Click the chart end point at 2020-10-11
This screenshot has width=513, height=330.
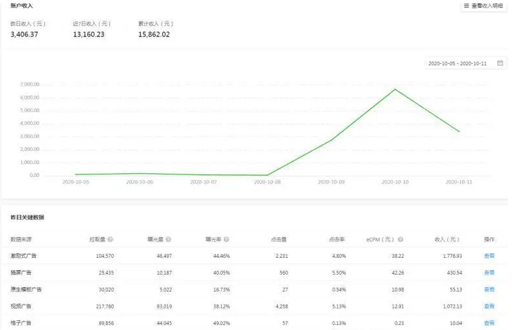[x=459, y=131]
